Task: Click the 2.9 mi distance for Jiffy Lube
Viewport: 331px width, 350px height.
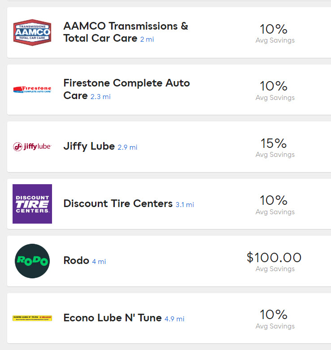Action: click(x=127, y=147)
